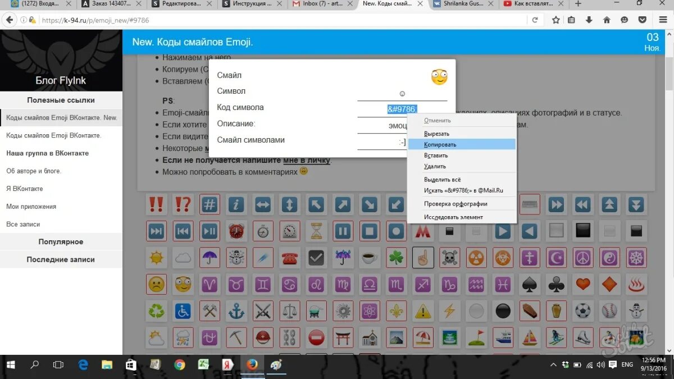Viewport: 674px width, 379px height.
Task: Select the four-leaf clover emoji
Action: pos(397,258)
